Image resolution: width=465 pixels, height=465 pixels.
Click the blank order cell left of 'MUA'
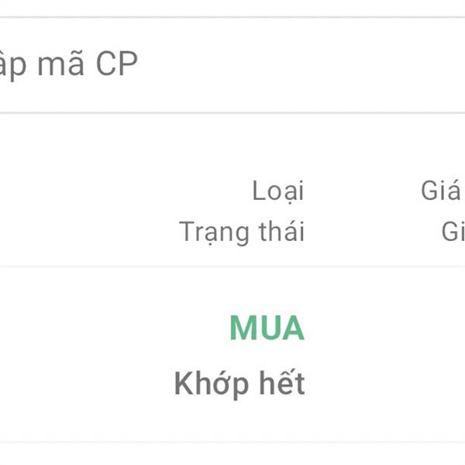point(112,328)
